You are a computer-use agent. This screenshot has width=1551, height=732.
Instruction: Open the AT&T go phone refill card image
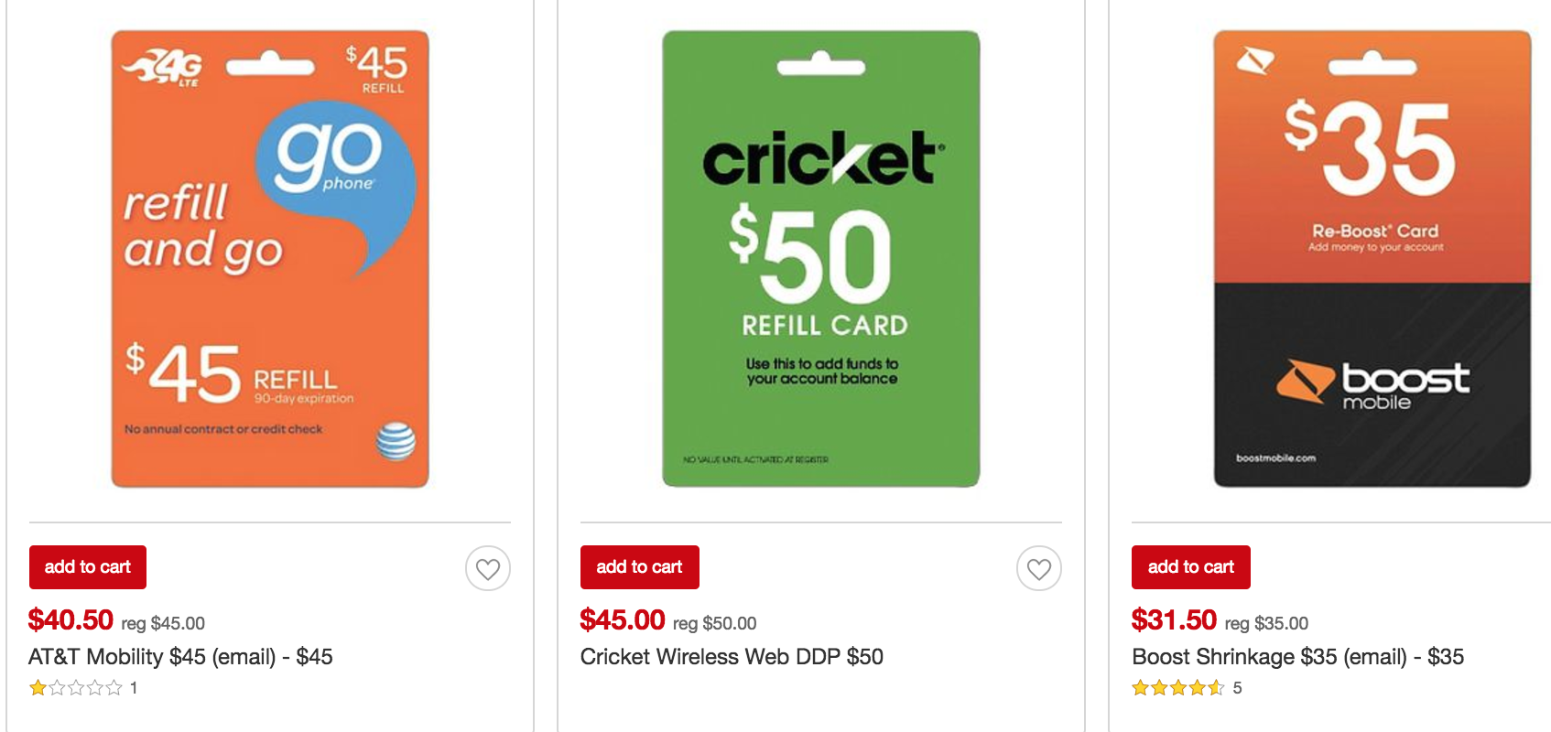[x=270, y=259]
